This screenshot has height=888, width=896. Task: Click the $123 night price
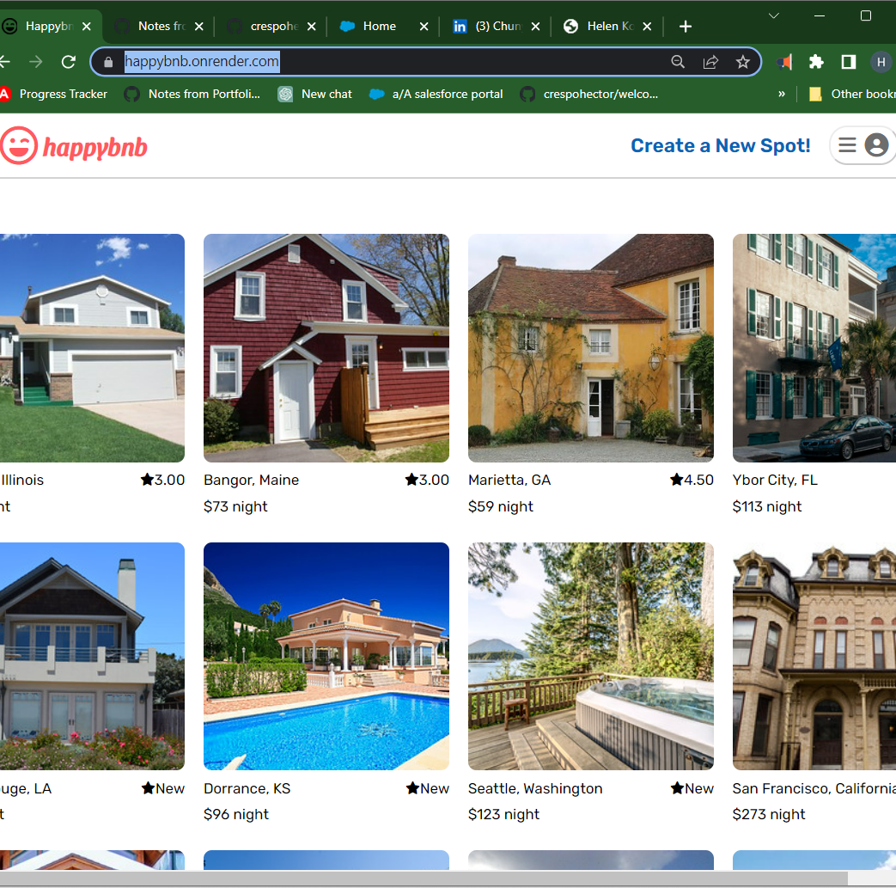[503, 814]
